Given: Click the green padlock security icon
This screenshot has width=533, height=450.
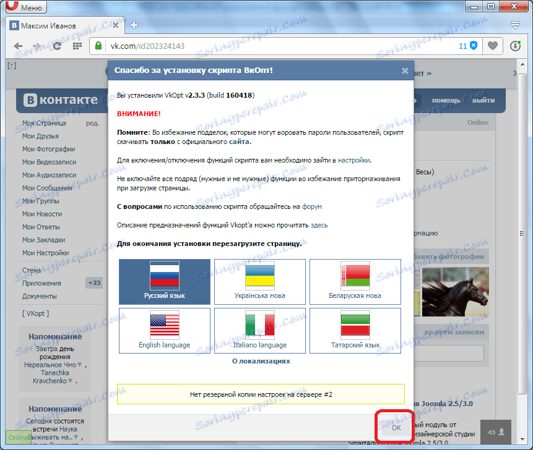Looking at the screenshot, I should 98,46.
